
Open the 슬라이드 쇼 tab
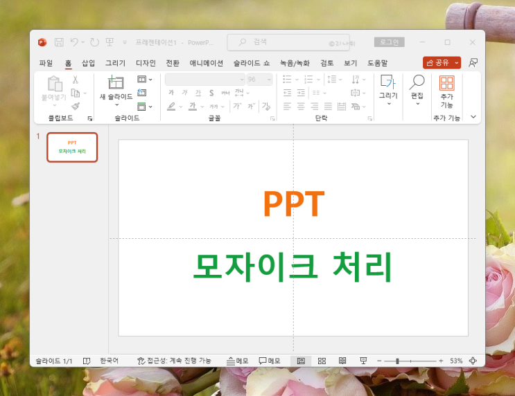click(x=252, y=63)
